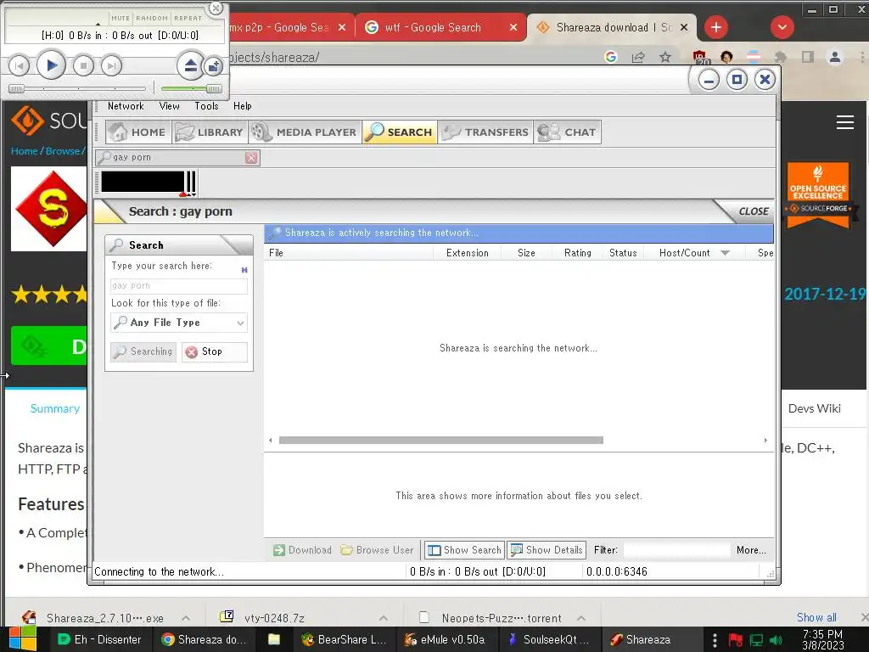Viewport: 869px width, 652px height.
Task: Open the Windows Start button
Action: (22, 639)
